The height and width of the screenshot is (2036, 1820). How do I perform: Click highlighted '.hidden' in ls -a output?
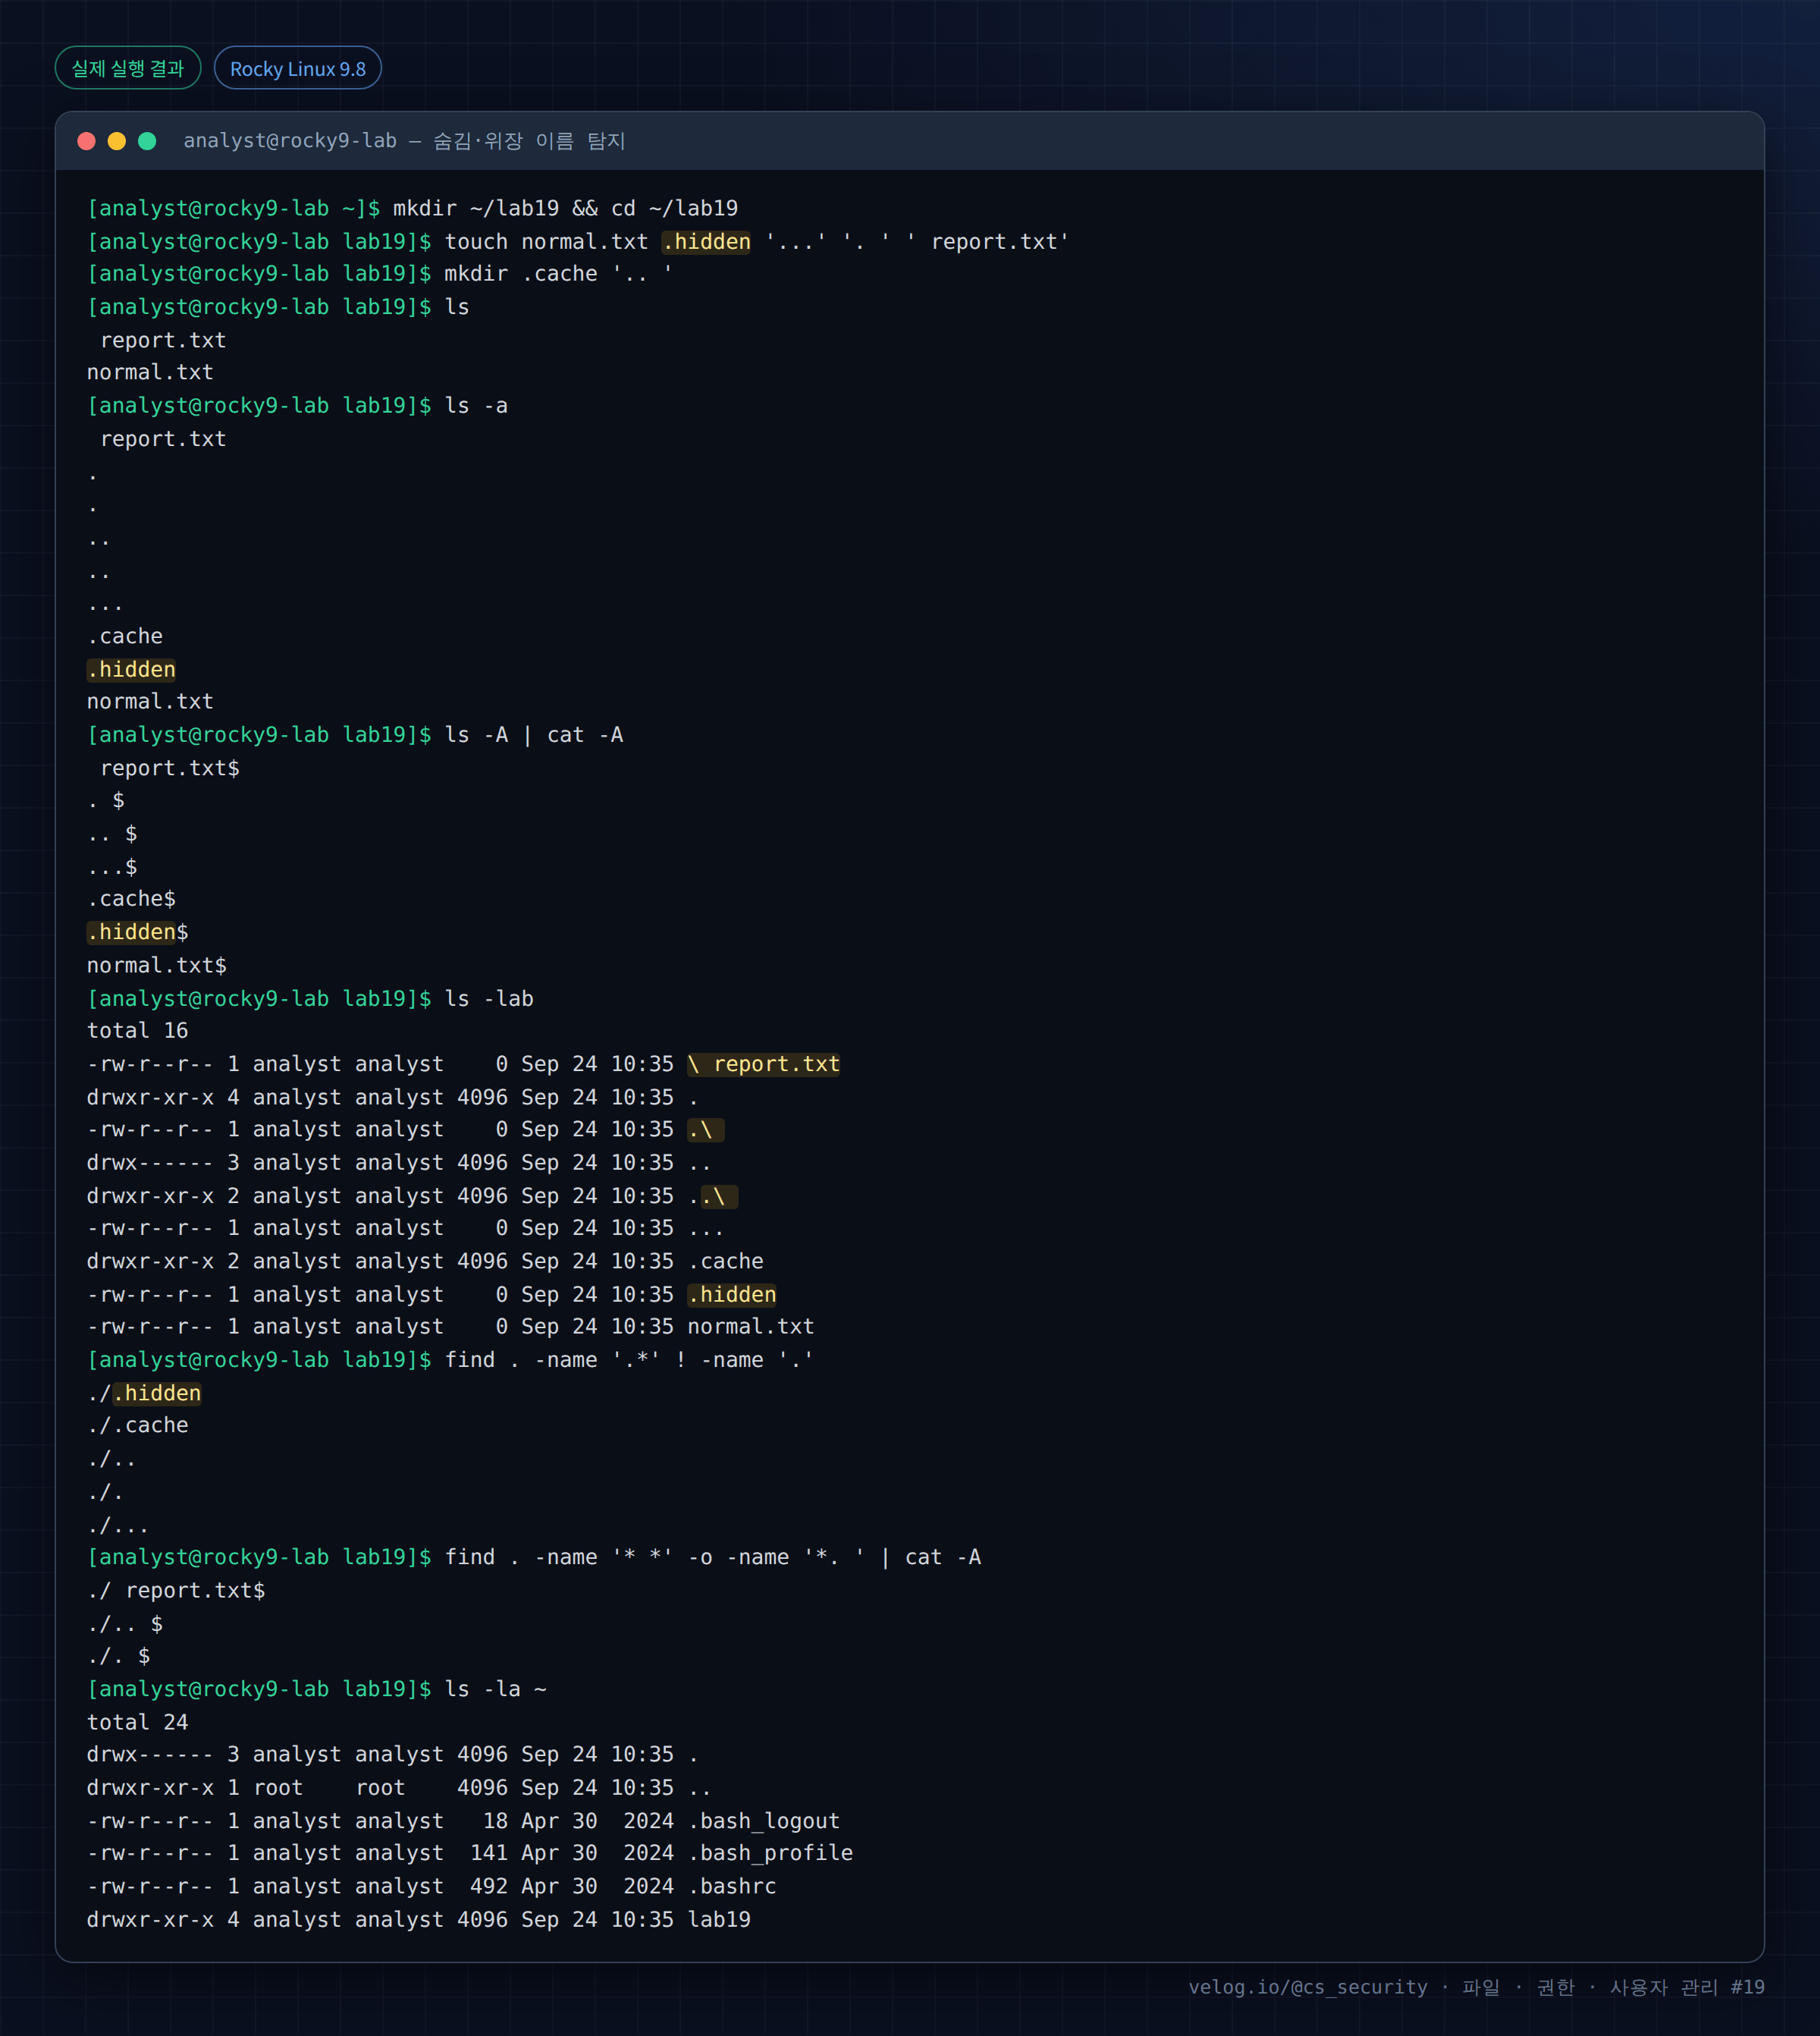(131, 669)
